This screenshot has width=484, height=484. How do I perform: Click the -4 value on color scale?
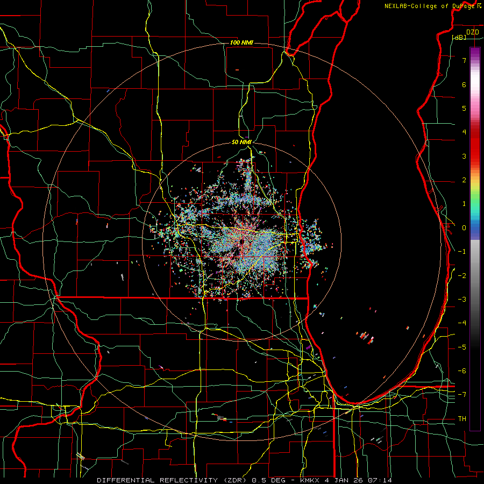462,323
